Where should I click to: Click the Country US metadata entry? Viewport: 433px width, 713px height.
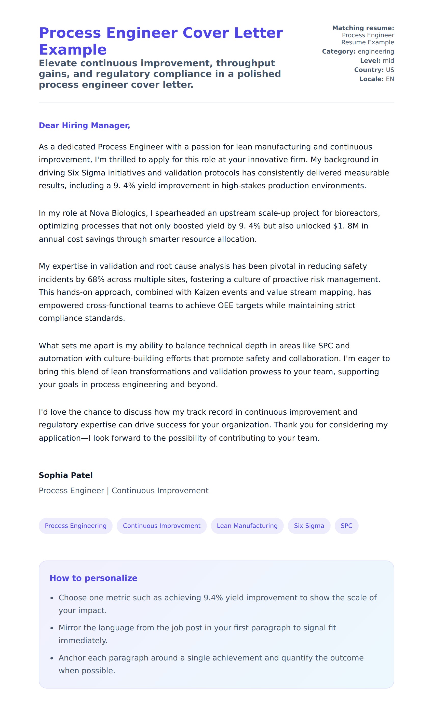(x=374, y=70)
